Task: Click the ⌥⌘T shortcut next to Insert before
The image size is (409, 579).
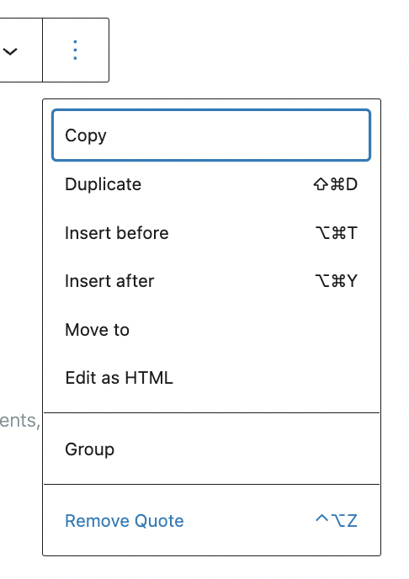Action: [337, 233]
